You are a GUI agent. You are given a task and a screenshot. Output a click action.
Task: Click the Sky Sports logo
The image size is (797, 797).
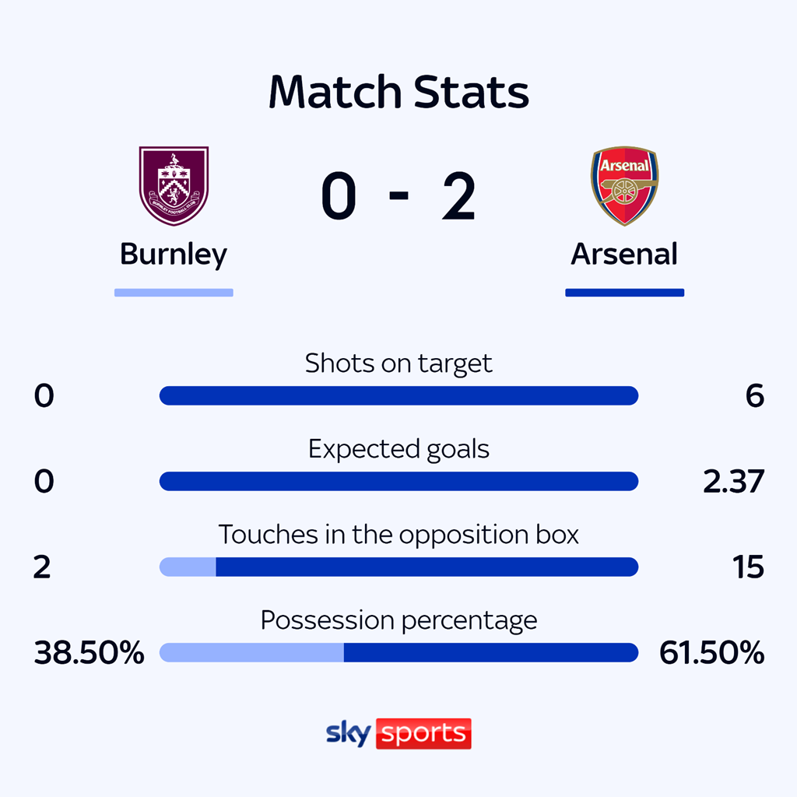tap(398, 733)
